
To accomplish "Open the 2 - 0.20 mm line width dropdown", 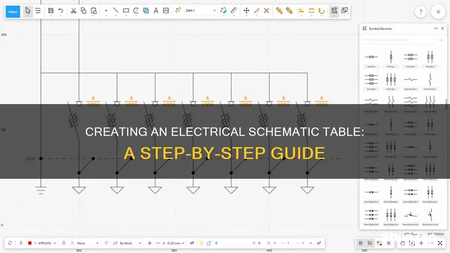I will [170, 243].
